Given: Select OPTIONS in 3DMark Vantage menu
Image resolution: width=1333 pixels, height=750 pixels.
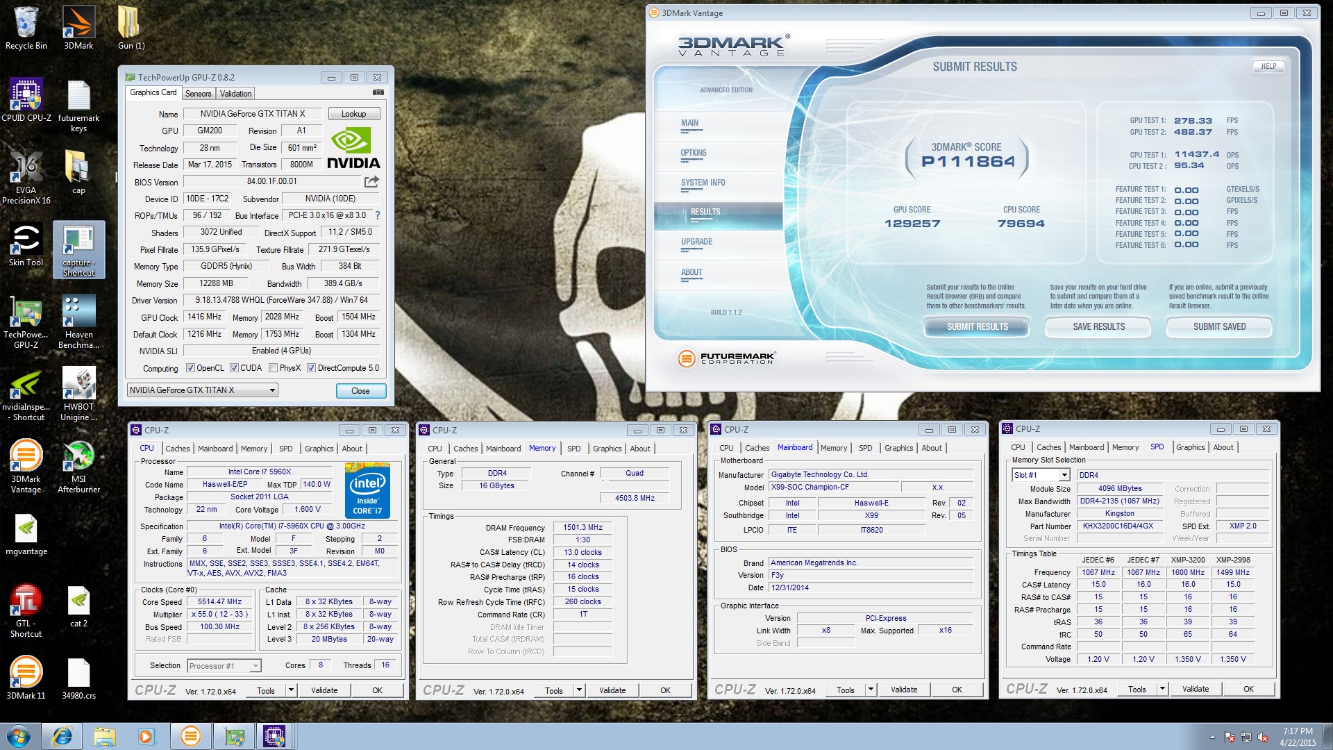Looking at the screenshot, I should coord(694,153).
